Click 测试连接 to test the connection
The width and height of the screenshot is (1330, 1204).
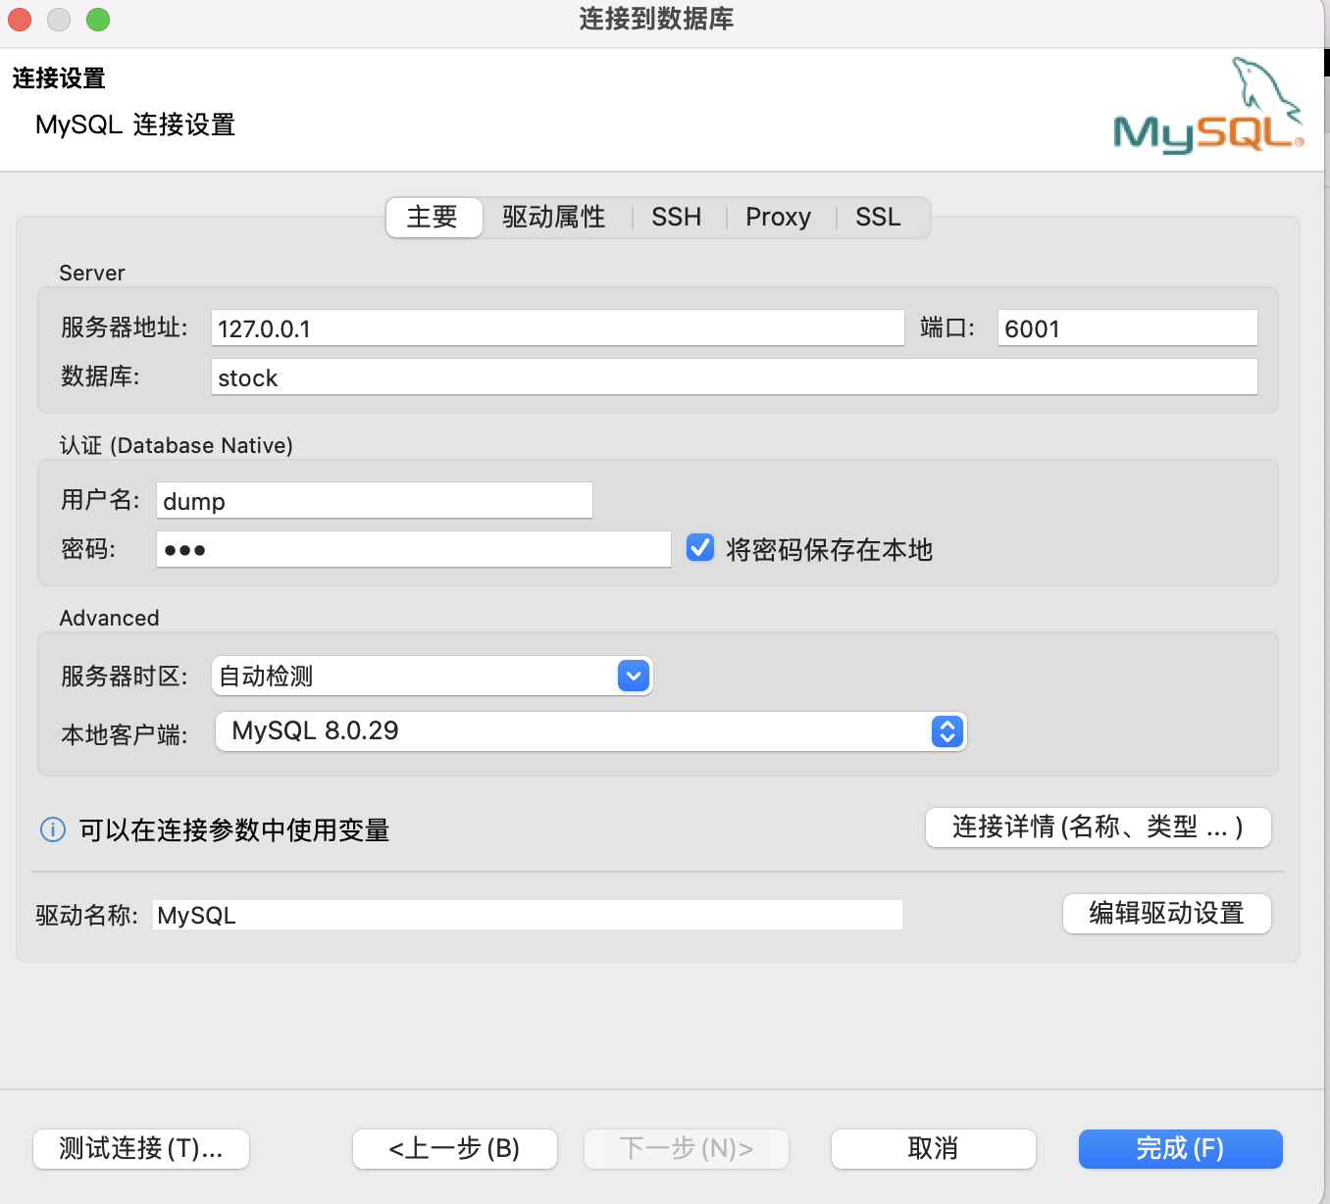(x=140, y=1148)
